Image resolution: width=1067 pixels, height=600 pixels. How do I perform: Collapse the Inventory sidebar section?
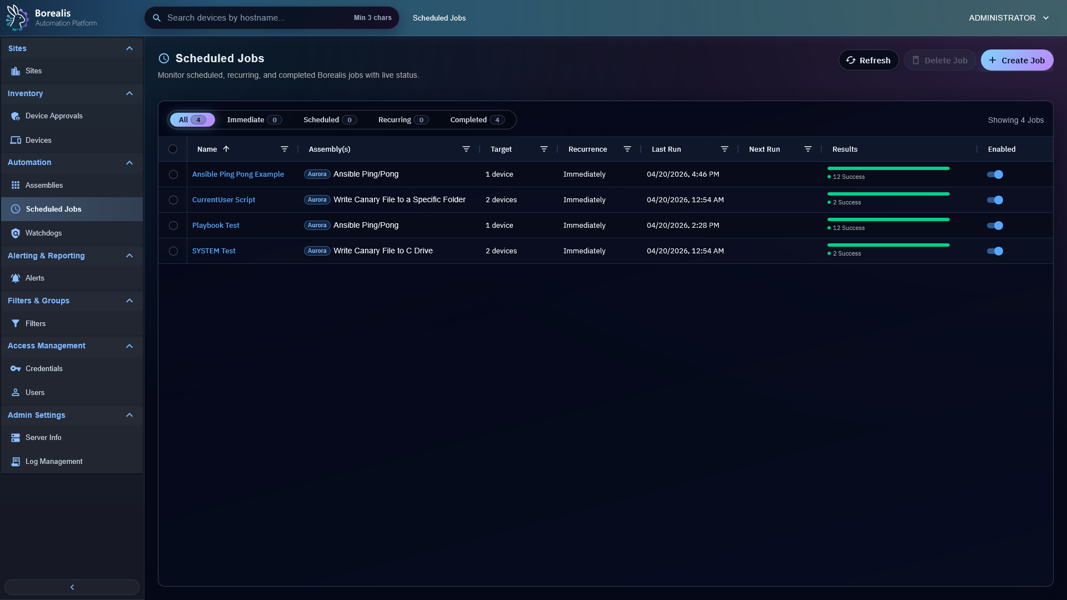coord(129,93)
